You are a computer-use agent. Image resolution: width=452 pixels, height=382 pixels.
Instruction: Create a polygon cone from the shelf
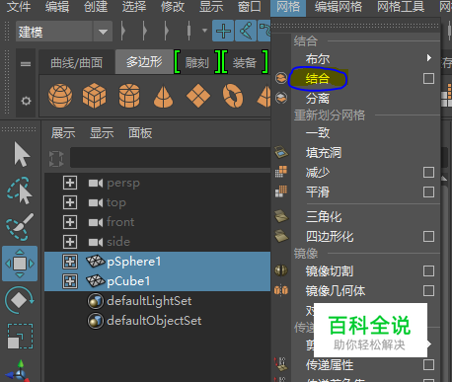(163, 97)
